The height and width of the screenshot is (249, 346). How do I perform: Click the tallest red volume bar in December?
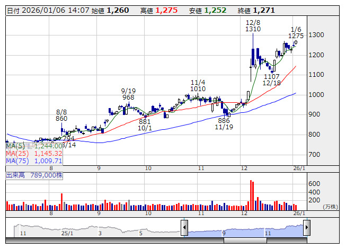251,195
